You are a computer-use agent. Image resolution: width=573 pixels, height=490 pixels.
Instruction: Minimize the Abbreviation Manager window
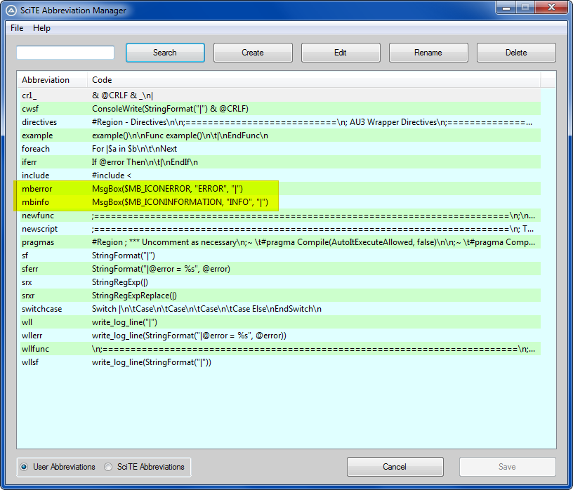click(506, 7)
